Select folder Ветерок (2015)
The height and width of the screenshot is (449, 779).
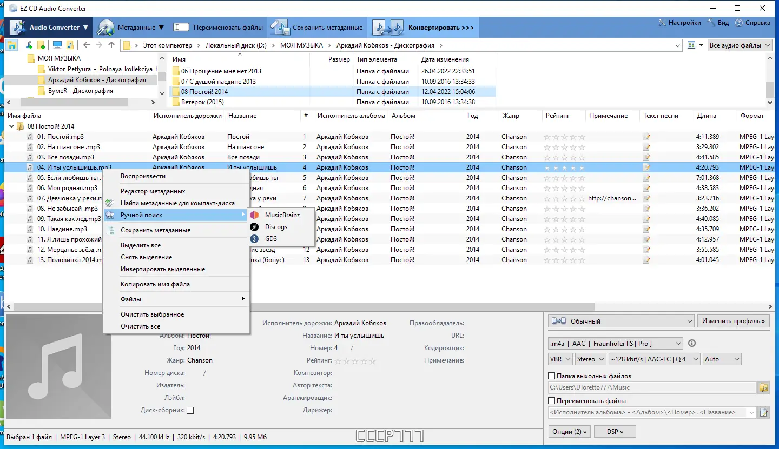click(x=202, y=102)
